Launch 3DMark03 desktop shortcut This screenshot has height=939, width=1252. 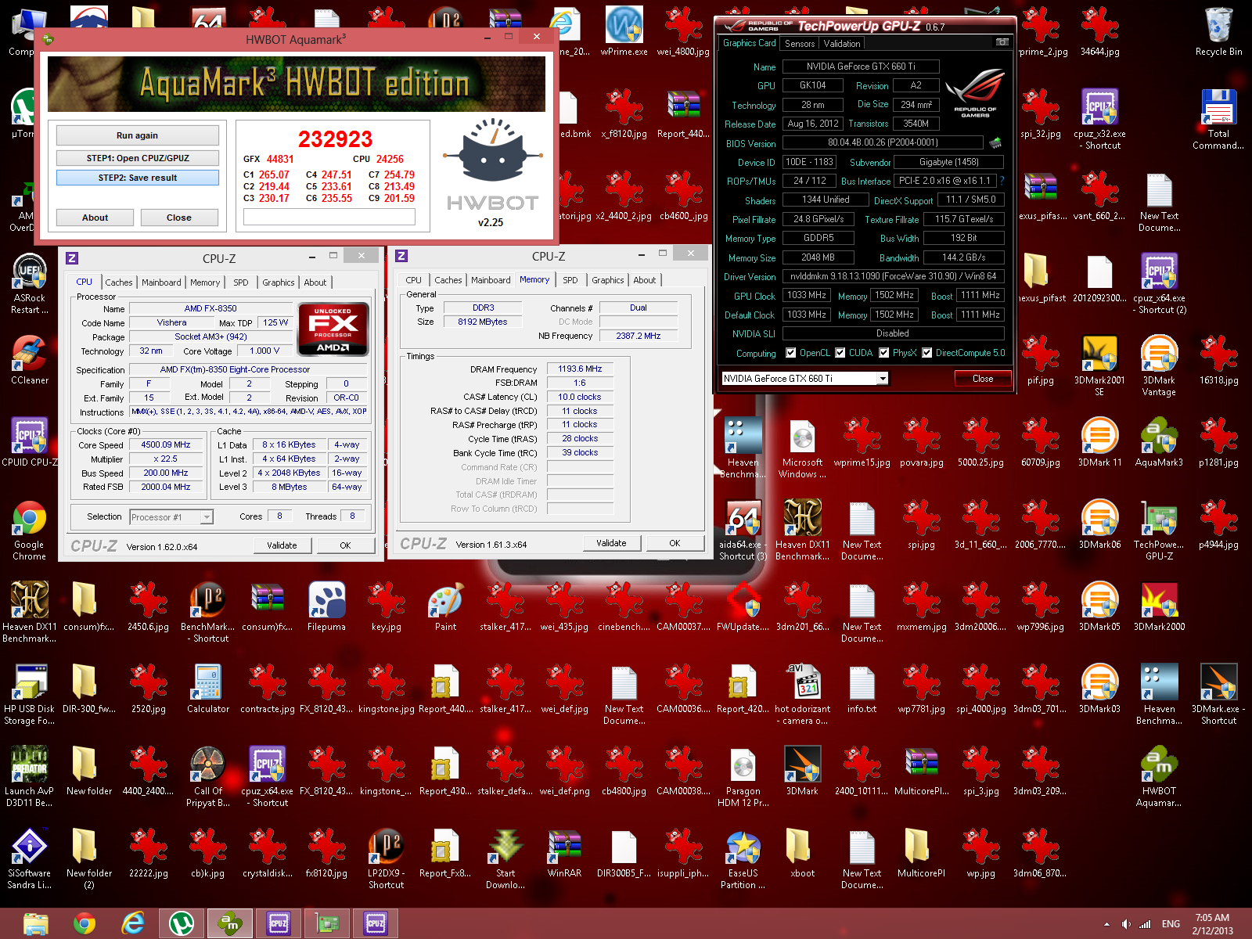(1099, 689)
